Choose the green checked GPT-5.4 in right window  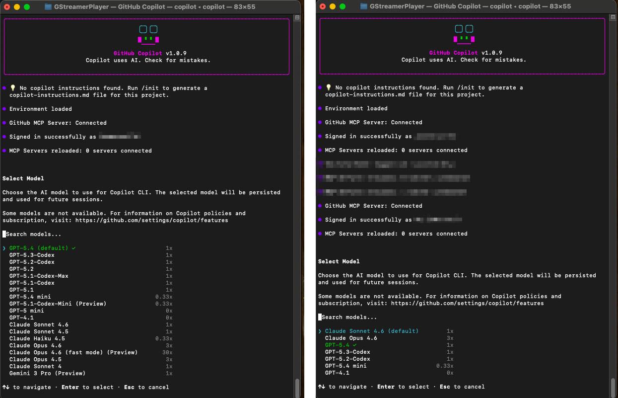click(x=341, y=345)
